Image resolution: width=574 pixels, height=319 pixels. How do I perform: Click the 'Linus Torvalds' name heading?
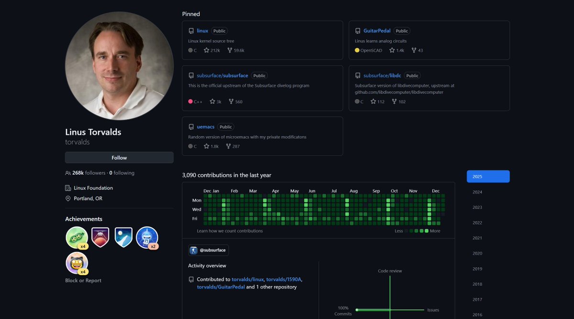coord(93,132)
